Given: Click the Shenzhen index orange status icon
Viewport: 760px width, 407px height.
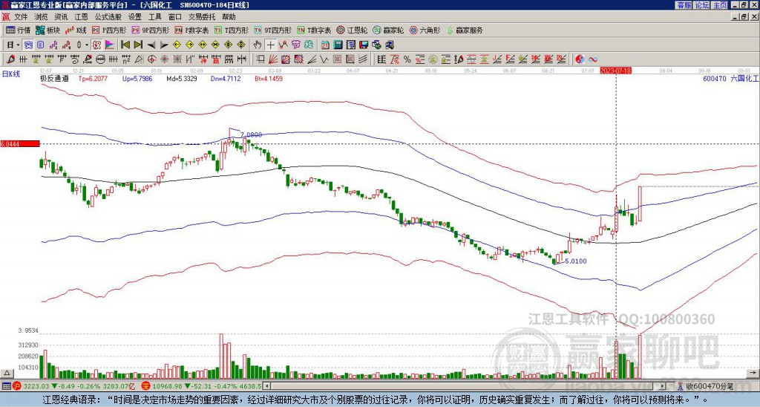Looking at the screenshot, I should click(145, 386).
